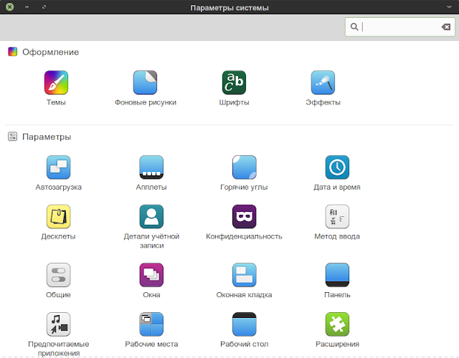
Task: Click the Оформление section heading
Action: 51,52
